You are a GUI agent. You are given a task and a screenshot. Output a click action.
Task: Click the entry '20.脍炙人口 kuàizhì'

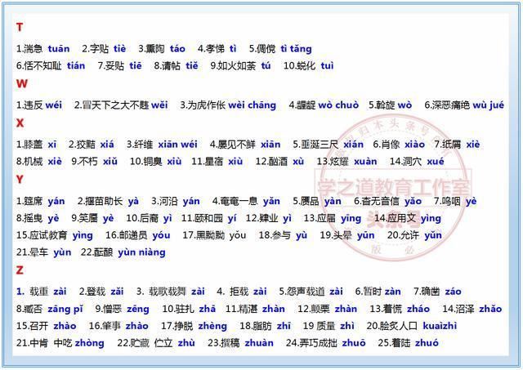pos(412,326)
